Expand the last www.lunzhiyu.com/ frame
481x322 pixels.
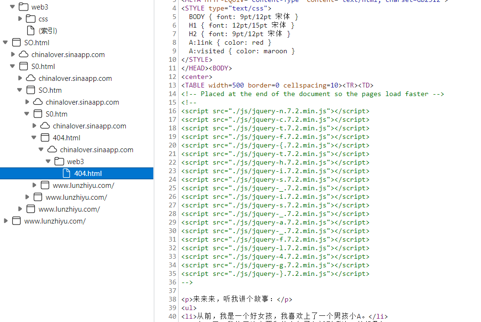tap(6, 221)
